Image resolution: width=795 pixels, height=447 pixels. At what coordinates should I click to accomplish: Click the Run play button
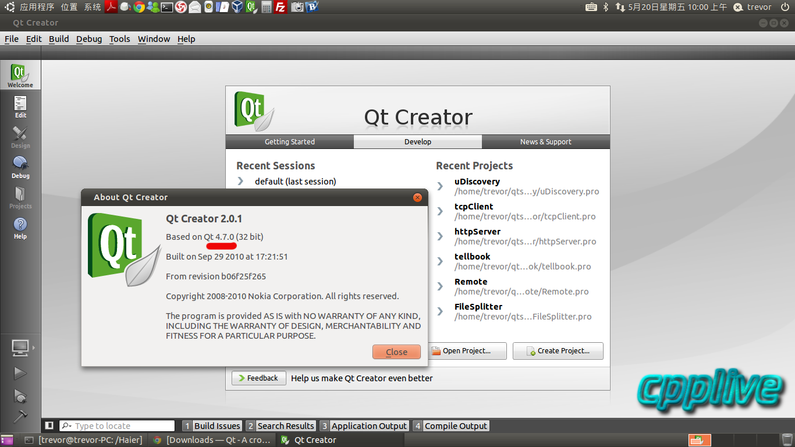click(20, 373)
